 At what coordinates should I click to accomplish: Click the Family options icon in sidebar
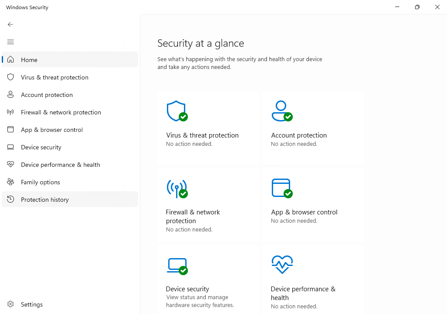[10, 182]
